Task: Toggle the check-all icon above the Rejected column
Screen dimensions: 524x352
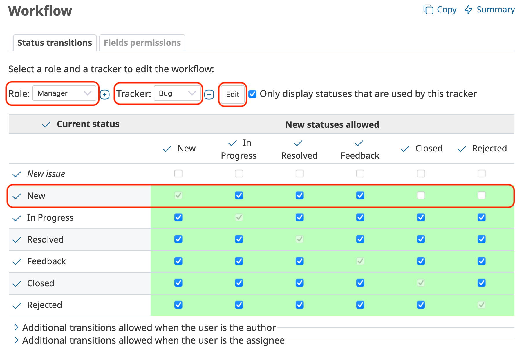Action: 461,148
